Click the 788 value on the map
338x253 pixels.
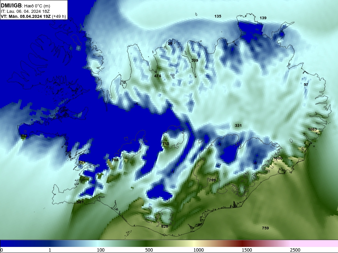[115, 160]
